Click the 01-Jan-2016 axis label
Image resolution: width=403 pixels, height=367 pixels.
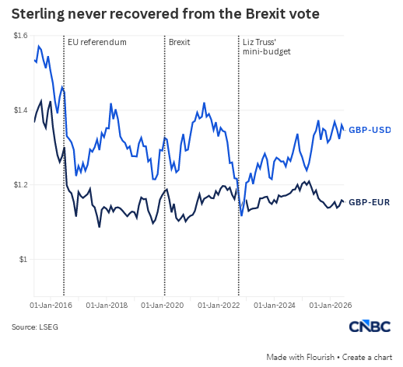click(51, 306)
